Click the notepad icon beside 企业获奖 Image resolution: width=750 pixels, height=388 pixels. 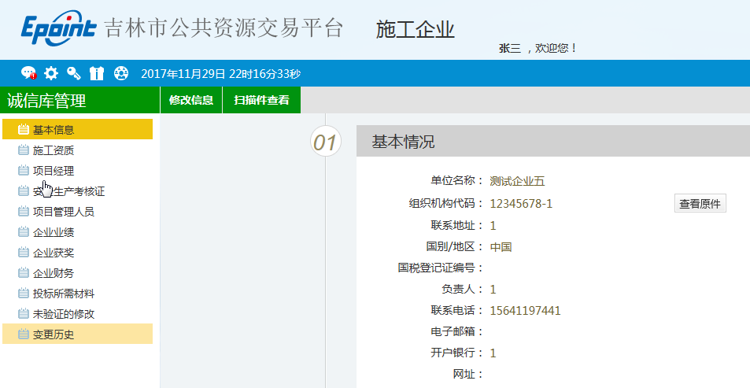[x=24, y=252]
